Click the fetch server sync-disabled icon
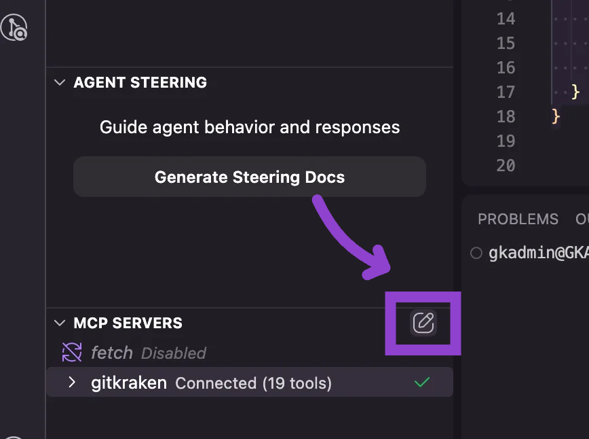The height and width of the screenshot is (439, 589). coord(72,353)
